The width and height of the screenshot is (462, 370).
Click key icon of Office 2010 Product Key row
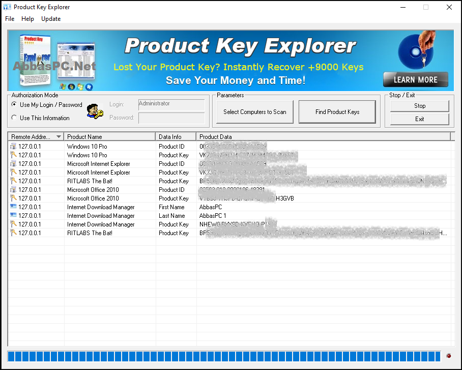13,198
